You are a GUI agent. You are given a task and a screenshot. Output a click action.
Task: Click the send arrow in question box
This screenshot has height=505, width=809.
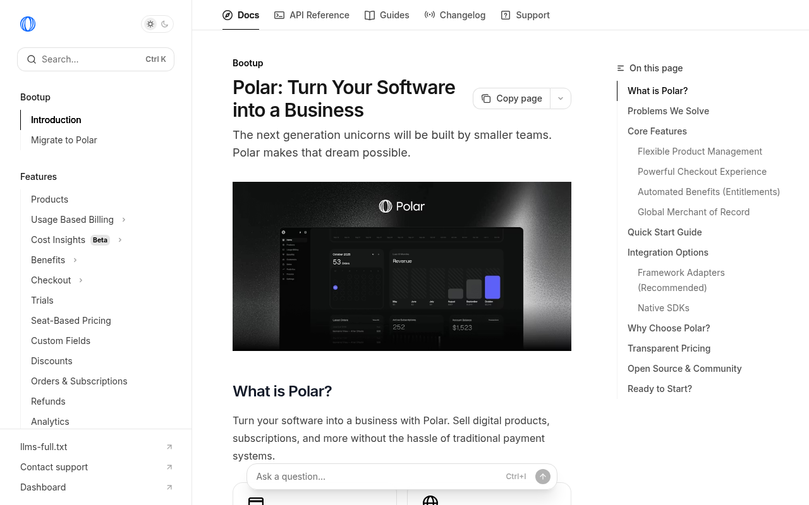(x=542, y=477)
